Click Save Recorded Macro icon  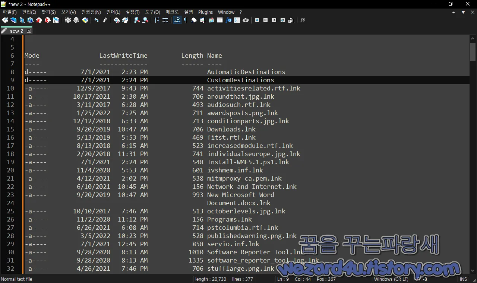coord(291,20)
